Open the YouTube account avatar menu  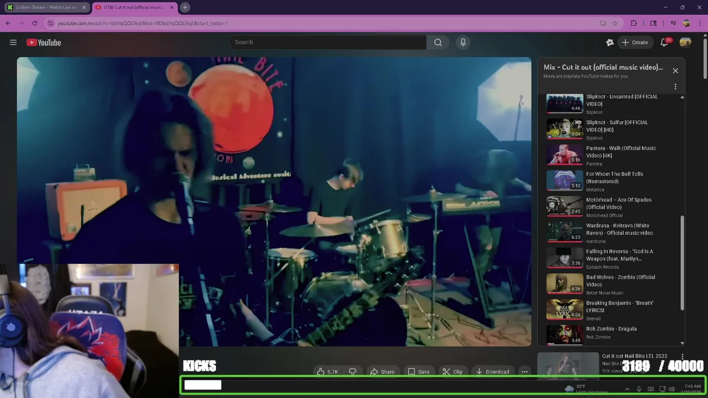pyautogui.click(x=685, y=43)
